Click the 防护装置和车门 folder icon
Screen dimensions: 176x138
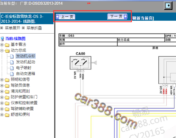pos(7,97)
